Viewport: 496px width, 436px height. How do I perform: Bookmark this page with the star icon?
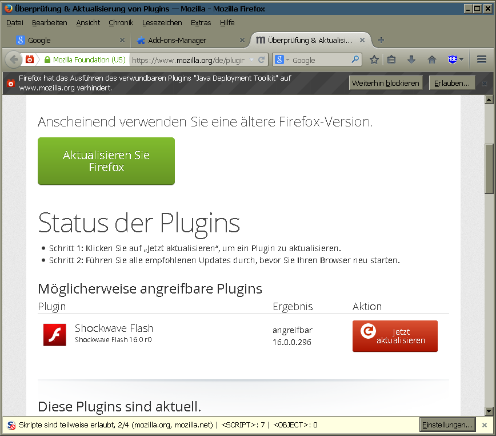tap(374, 60)
